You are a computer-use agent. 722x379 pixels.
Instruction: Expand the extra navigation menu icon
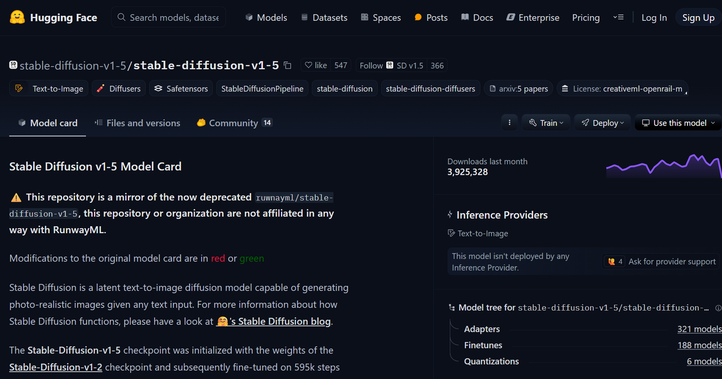point(618,17)
